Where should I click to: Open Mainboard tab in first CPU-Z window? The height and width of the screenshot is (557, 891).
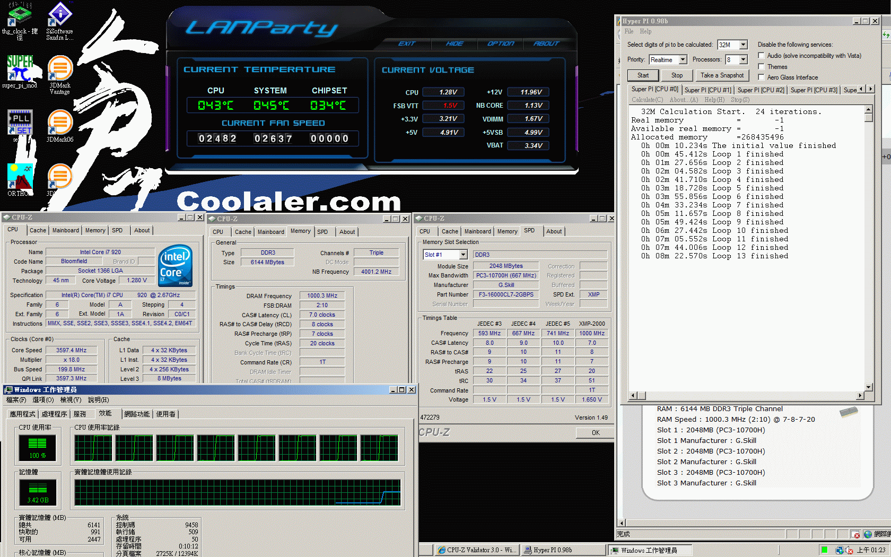coord(66,230)
